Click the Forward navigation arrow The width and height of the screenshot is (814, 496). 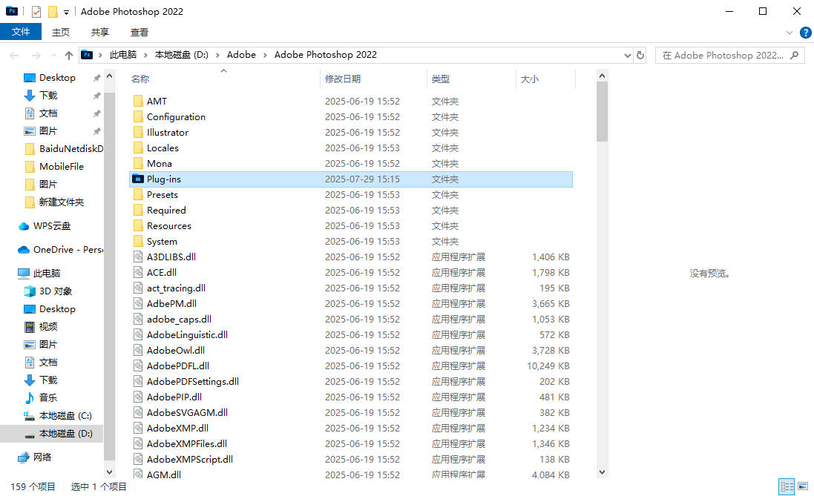click(36, 56)
